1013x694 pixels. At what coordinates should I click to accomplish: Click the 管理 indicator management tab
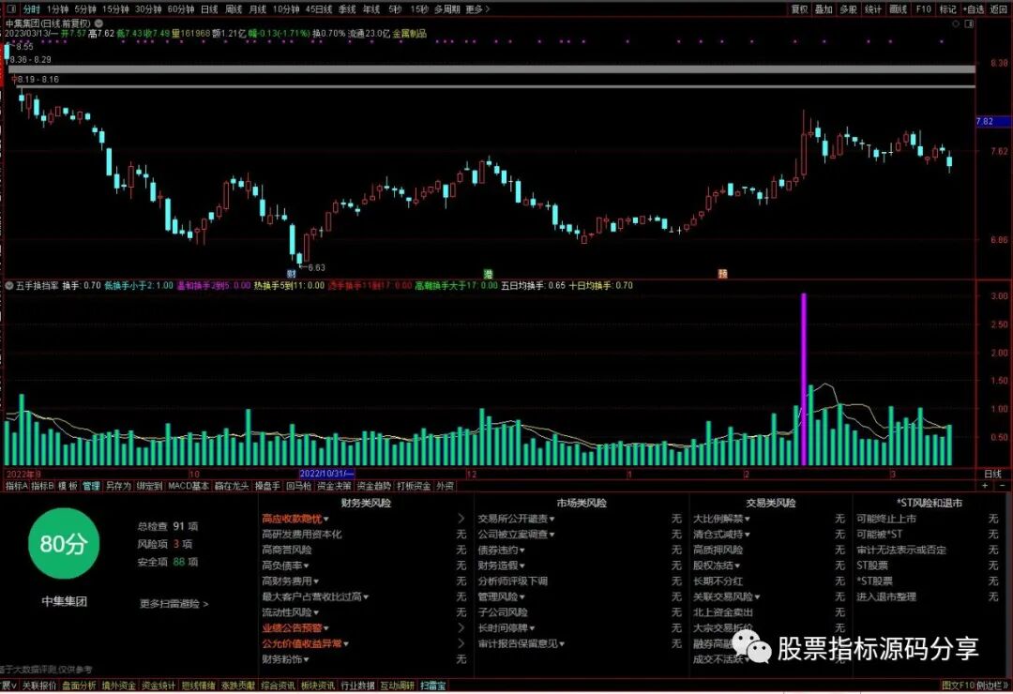tap(91, 485)
